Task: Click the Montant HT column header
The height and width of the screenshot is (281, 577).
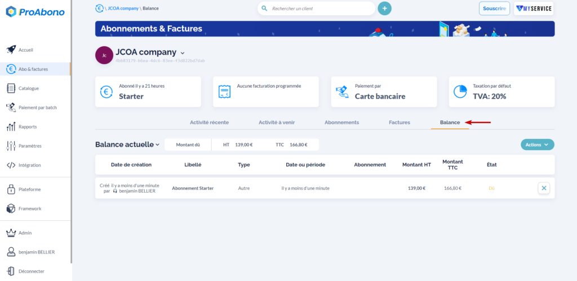Action: [416, 165]
